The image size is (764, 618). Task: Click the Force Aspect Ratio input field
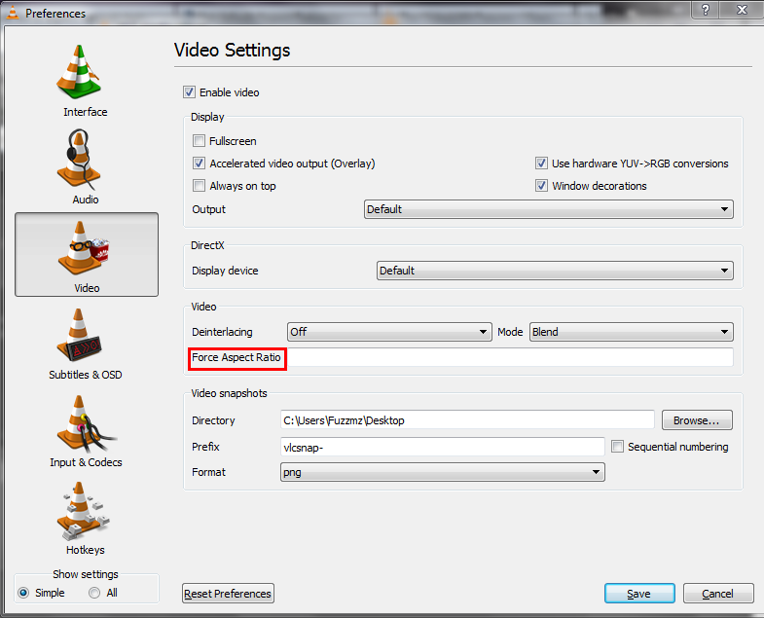coord(510,357)
